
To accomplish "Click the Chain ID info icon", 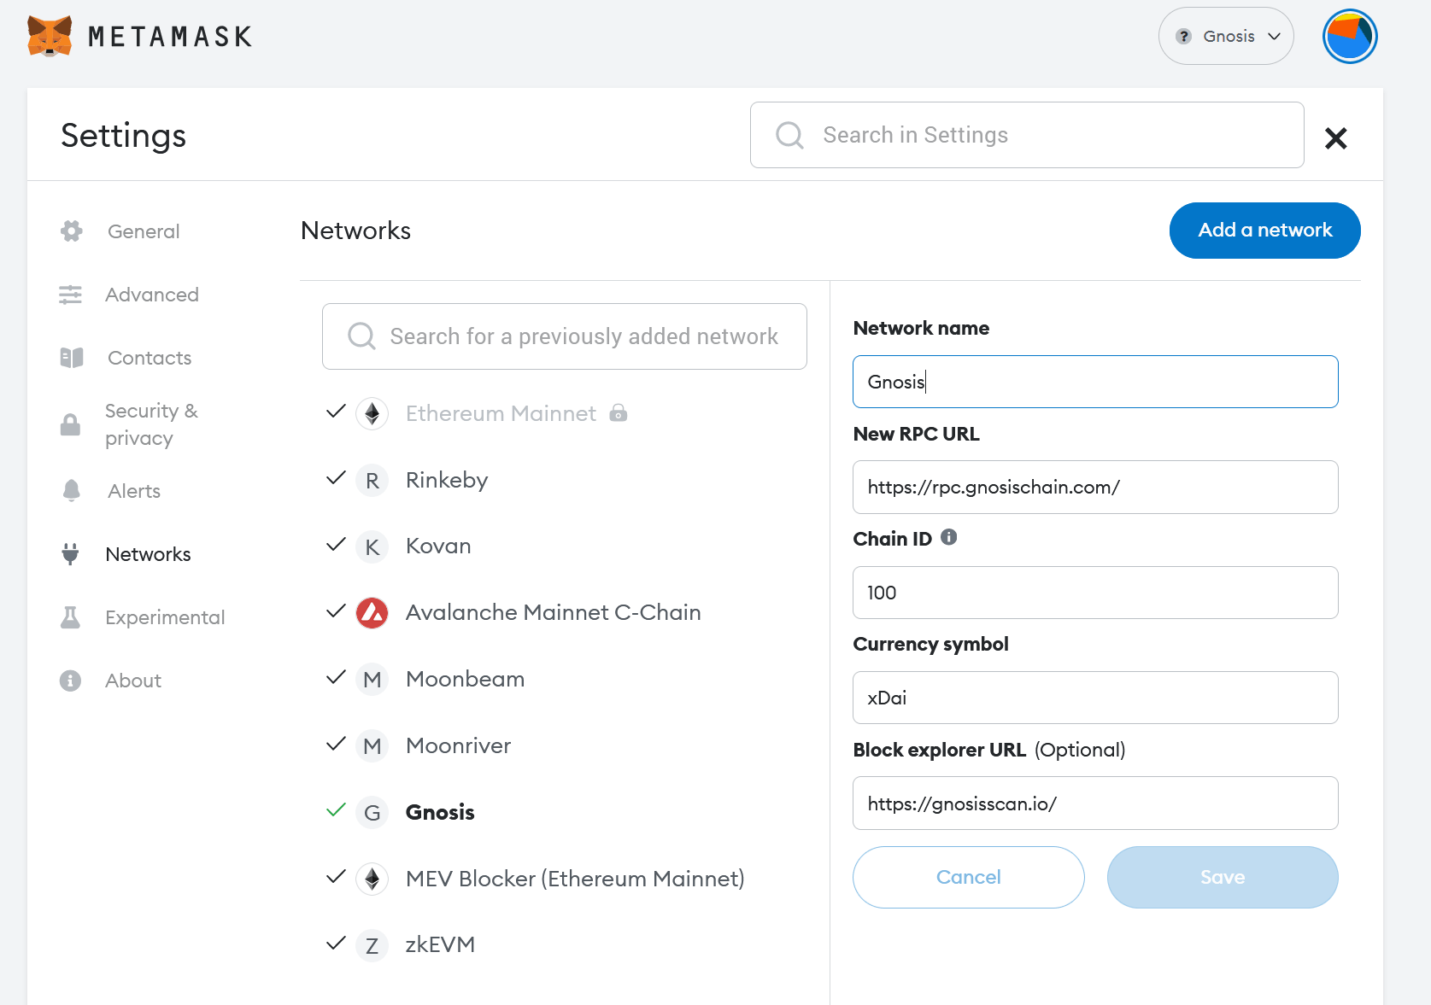I will 948,537.
